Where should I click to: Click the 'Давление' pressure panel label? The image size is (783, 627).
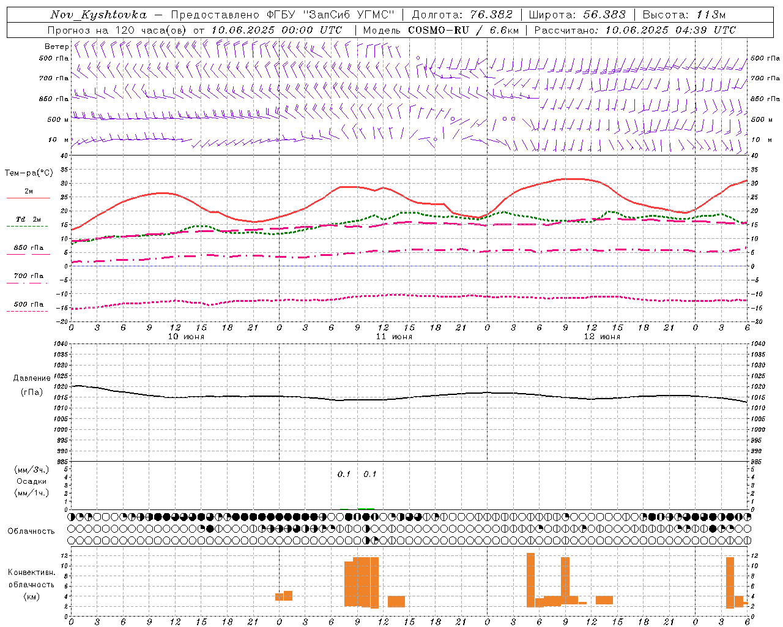[x=32, y=378]
